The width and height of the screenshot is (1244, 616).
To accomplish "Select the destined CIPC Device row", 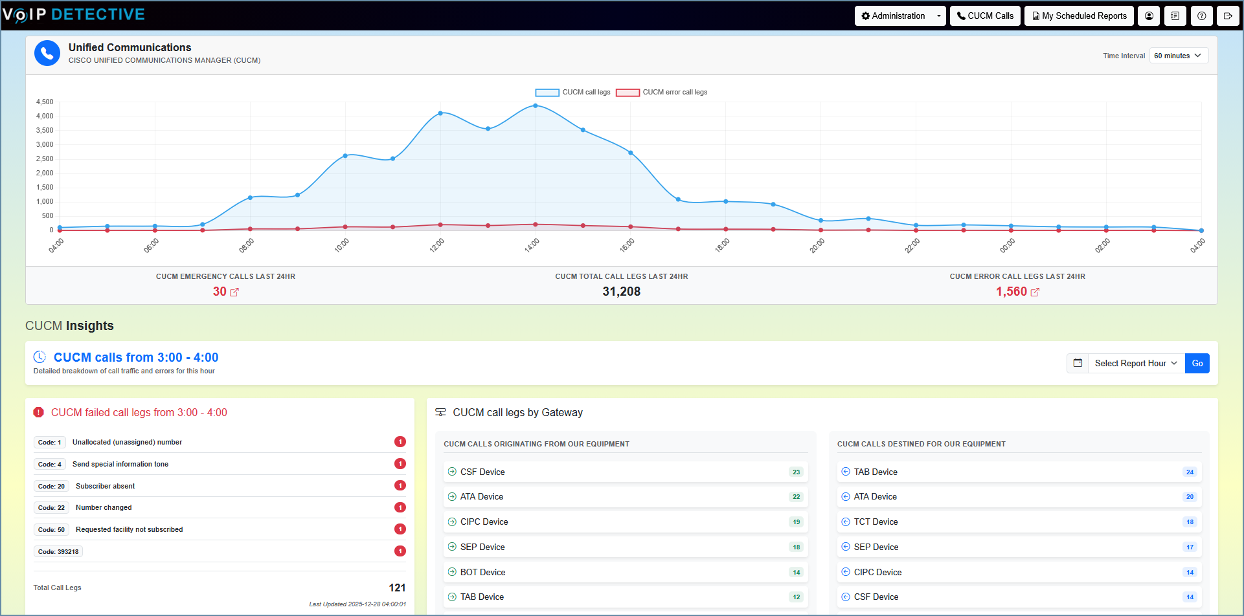I will pyautogui.click(x=1019, y=572).
